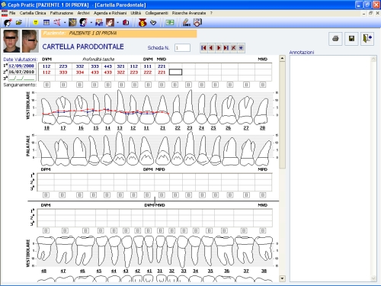Viewport: 381px width, 286px height.
Task: Select pocket depth cell "223"
Action: [63, 66]
